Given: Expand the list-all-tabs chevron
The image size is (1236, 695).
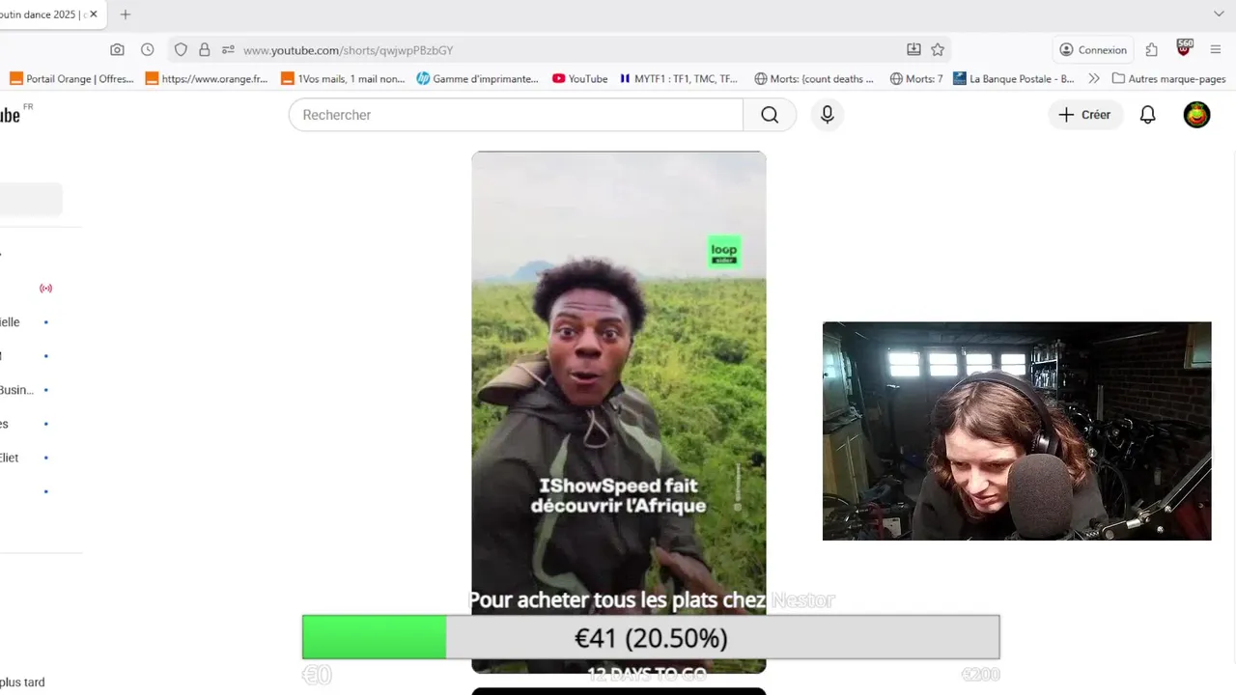Looking at the screenshot, I should click(1219, 14).
